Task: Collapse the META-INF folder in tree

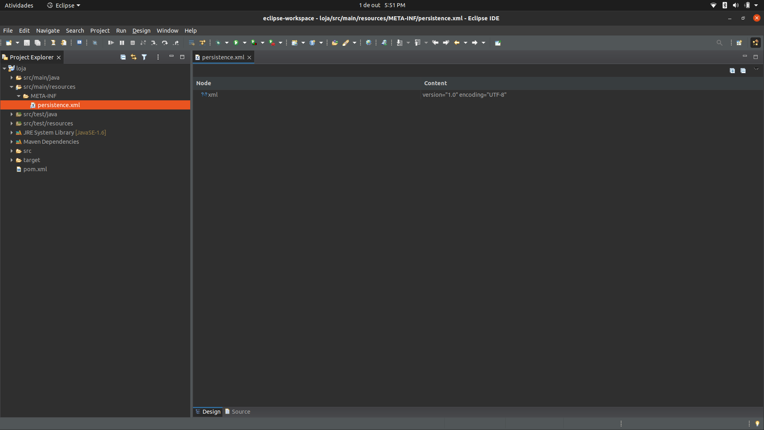Action: [x=19, y=96]
